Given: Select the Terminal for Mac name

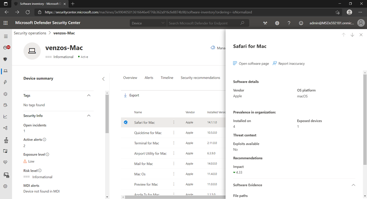Looking at the screenshot, I should [x=146, y=143].
